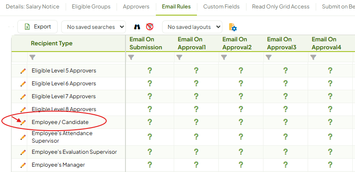Edit Eligible Level 8 Approvers pencil icon
Screen dimensions: 355x172
[23, 109]
